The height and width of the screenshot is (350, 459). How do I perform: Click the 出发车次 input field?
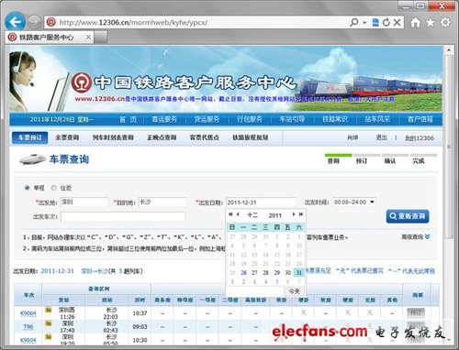tap(123, 216)
